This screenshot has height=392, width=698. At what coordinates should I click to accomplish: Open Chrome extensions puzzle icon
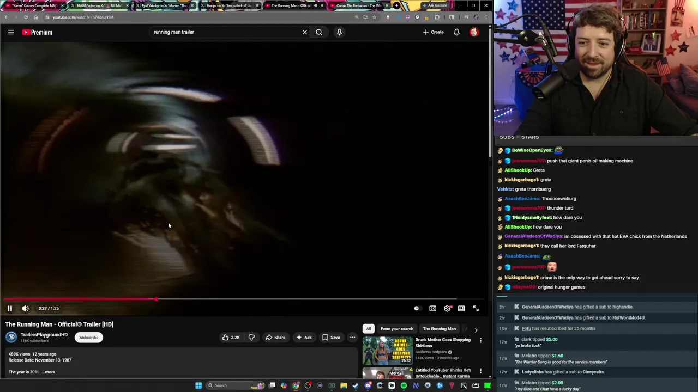coord(437,17)
